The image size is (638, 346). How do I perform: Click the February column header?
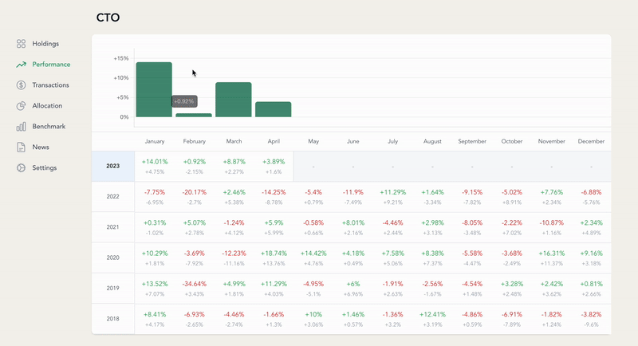194,141
